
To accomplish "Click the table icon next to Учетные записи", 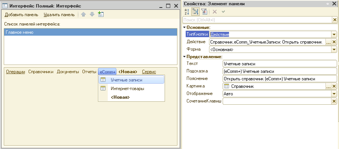I will [103, 80].
